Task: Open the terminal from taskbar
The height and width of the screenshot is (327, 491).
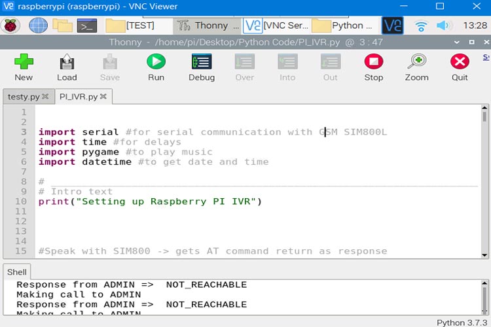Action: 87,26
